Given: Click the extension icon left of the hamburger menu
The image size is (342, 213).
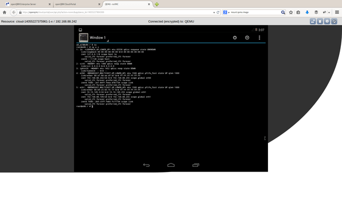Looking at the screenshot, I should [324, 13].
